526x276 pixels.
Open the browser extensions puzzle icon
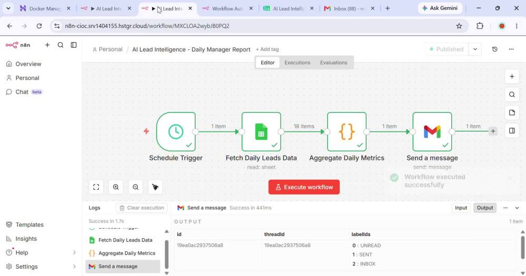click(x=480, y=26)
